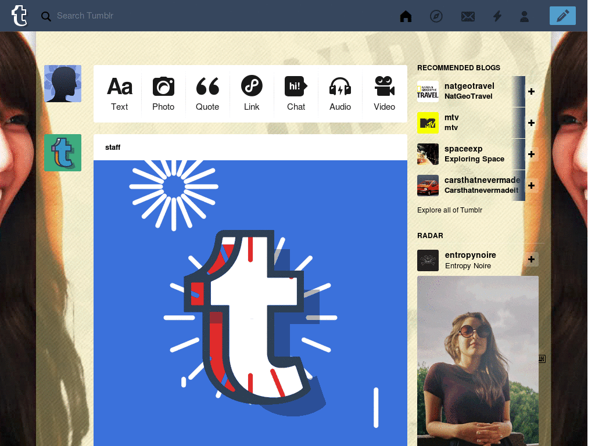
Task: Follow carsthatnevermade with plus button
Action: (531, 185)
